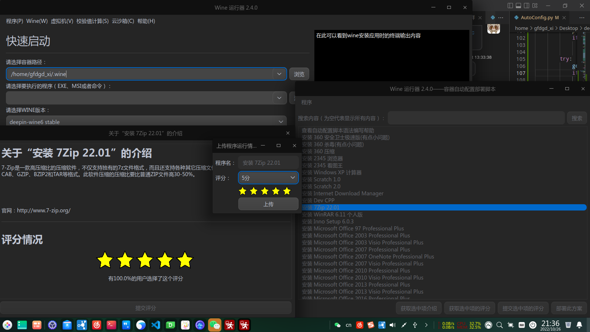Viewport: 590px width, 332px height.
Task: Open the onscreen keyboard tray icon
Action: 522,325
